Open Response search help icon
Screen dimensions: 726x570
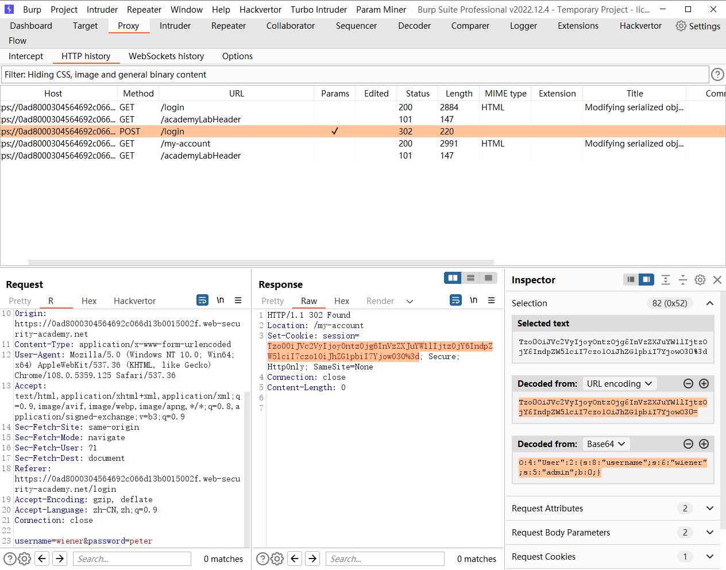point(262,559)
